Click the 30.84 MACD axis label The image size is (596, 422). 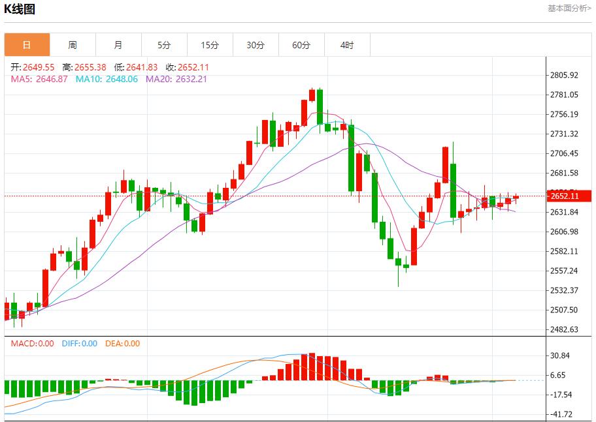pos(560,355)
